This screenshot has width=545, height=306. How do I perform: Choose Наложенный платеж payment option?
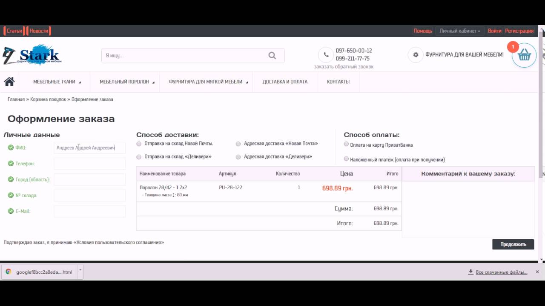click(x=347, y=159)
